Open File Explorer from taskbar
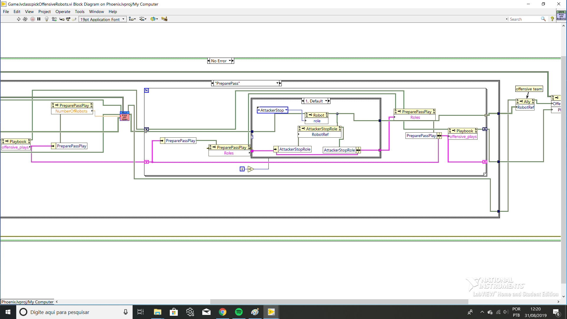567x319 pixels. 157,312
